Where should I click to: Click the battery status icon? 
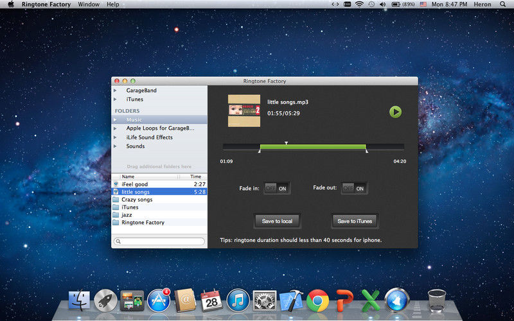pos(396,4)
